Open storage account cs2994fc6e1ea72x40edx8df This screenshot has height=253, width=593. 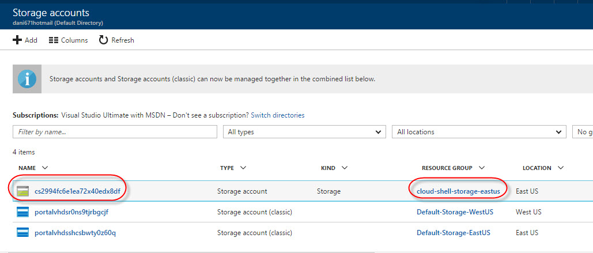pos(77,191)
